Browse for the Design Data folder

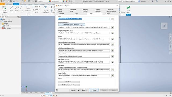[112, 33]
